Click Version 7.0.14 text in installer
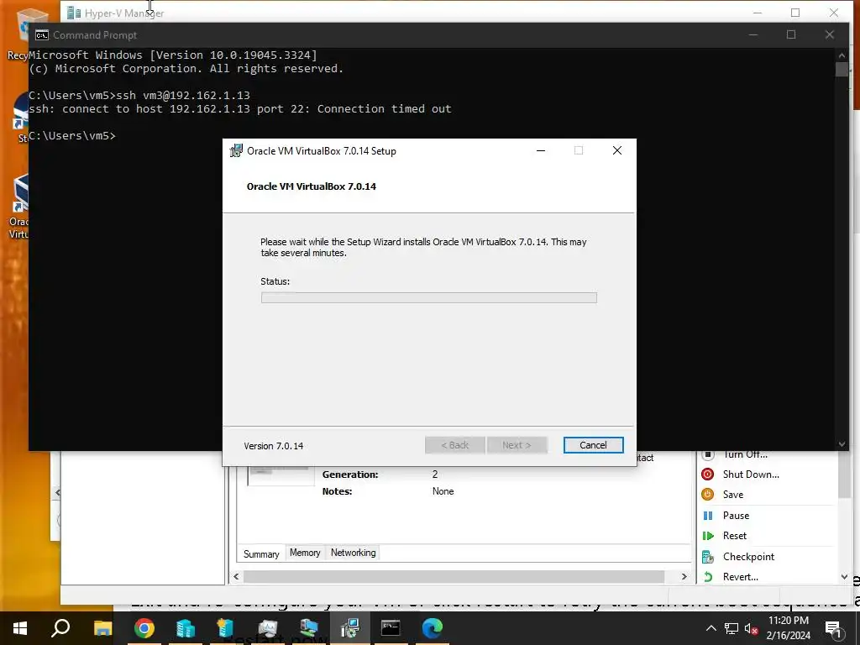Screen dimensions: 860x645 (x=273, y=446)
